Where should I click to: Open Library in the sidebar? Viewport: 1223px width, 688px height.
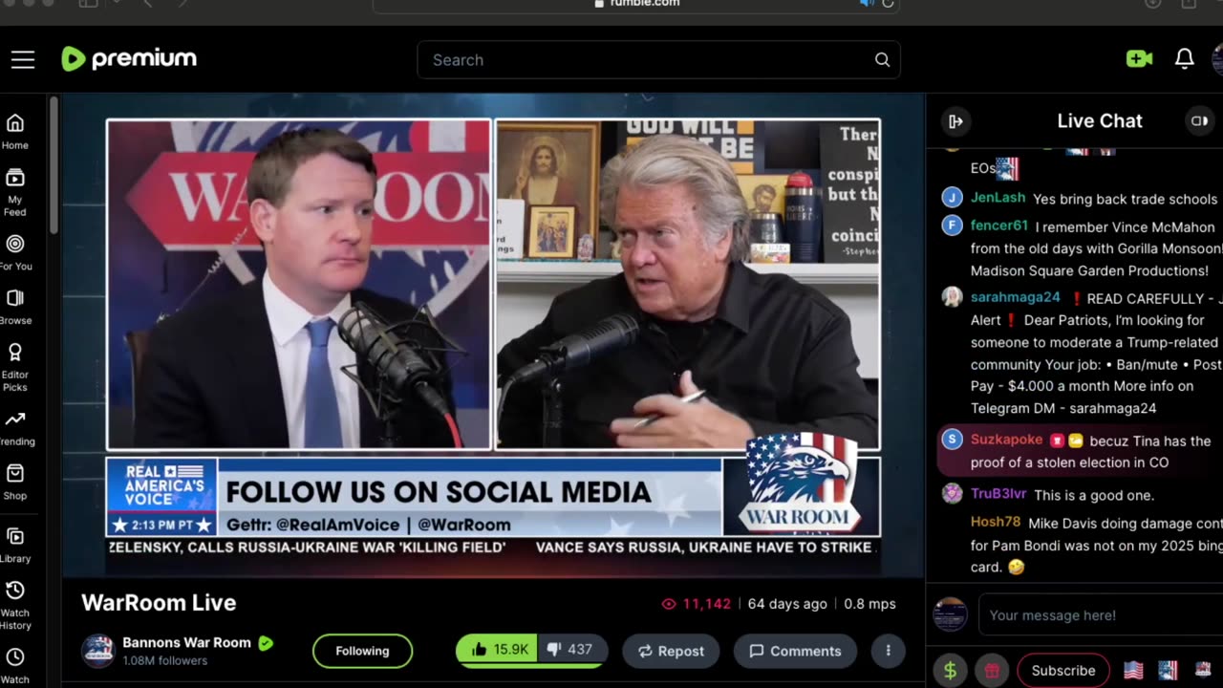(15, 546)
